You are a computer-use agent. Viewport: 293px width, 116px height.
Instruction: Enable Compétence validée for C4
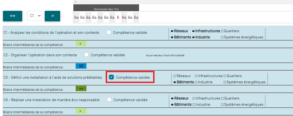coord(109,100)
